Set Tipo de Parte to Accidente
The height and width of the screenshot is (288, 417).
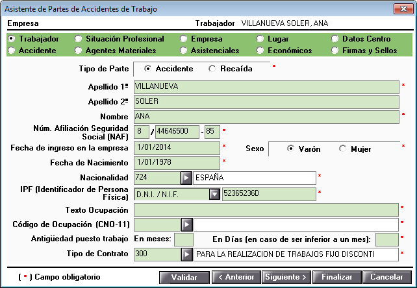[x=147, y=69]
